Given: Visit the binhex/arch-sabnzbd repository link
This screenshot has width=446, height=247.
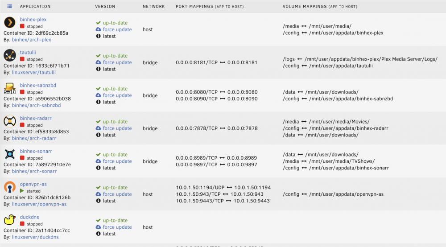Looking at the screenshot, I should pyautogui.click(x=37, y=106).
